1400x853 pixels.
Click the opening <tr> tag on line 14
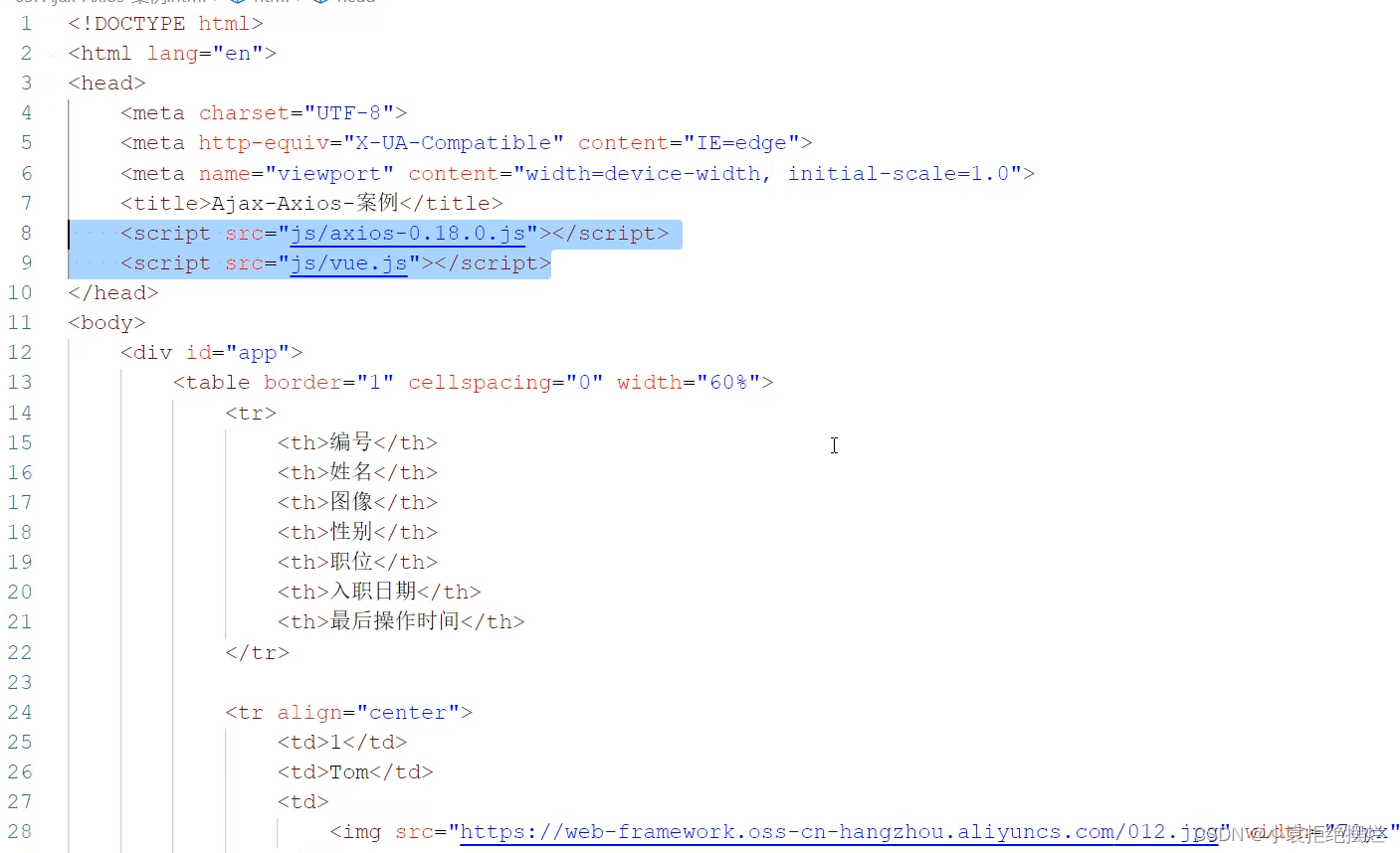pyautogui.click(x=251, y=413)
